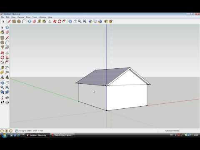Choose the Rotate tool in the top toolbar

[60, 21]
